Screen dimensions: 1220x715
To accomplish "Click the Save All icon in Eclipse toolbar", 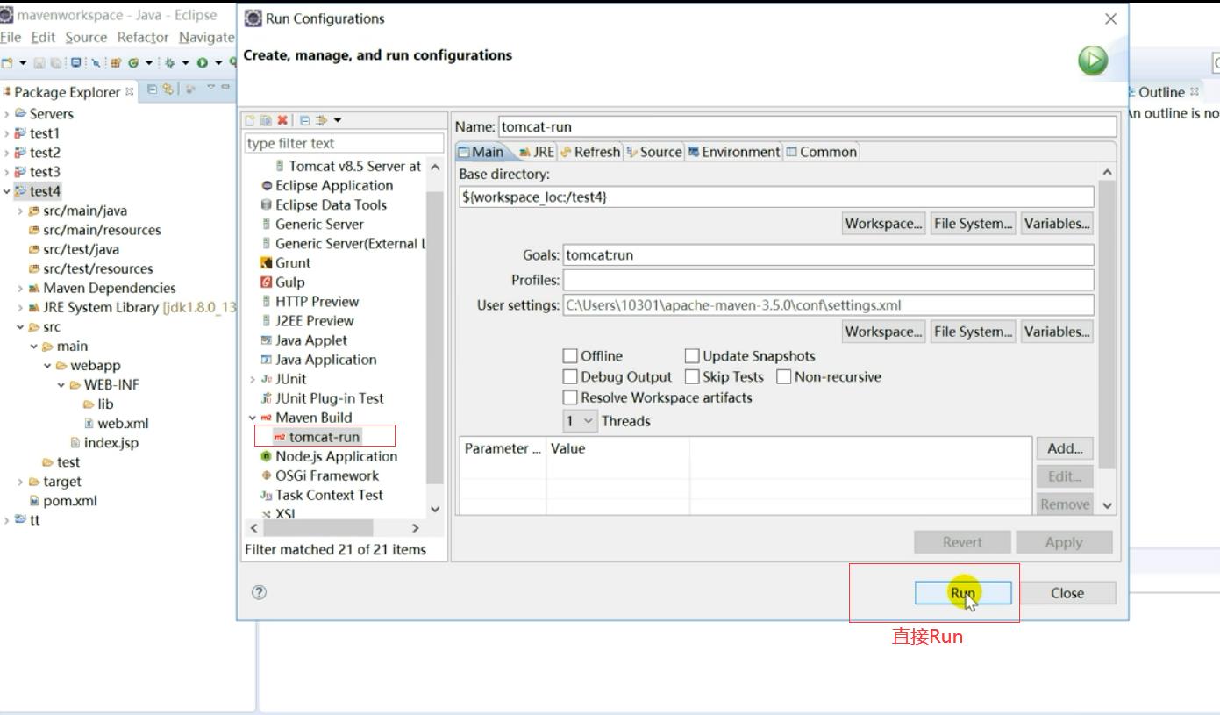I will click(x=56, y=62).
